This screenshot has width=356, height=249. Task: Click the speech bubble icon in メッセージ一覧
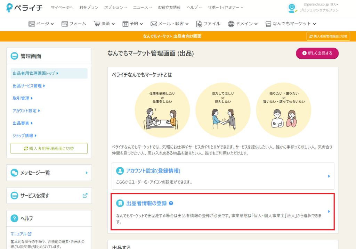pos(14,173)
